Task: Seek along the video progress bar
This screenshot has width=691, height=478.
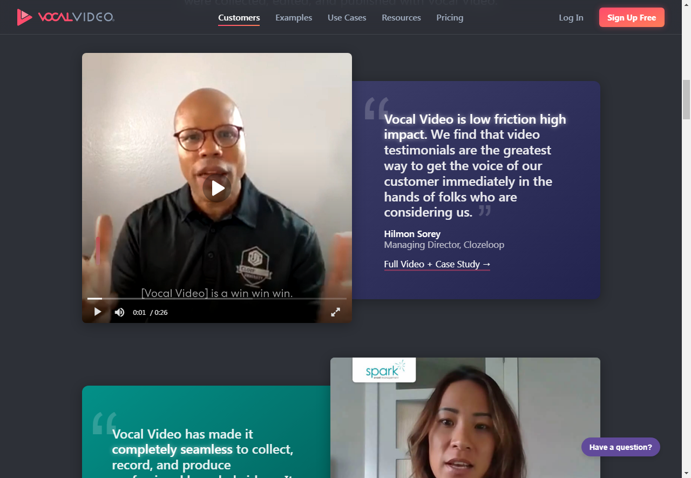Action: 217,298
